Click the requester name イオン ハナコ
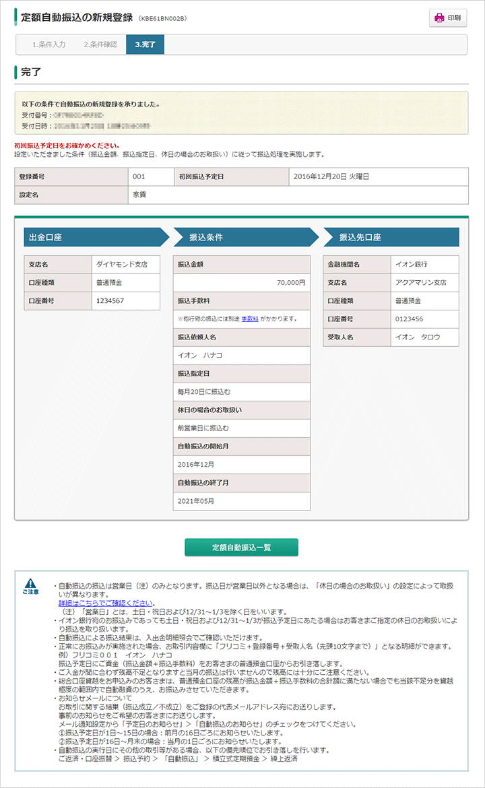This screenshot has height=788, width=485. 200,356
